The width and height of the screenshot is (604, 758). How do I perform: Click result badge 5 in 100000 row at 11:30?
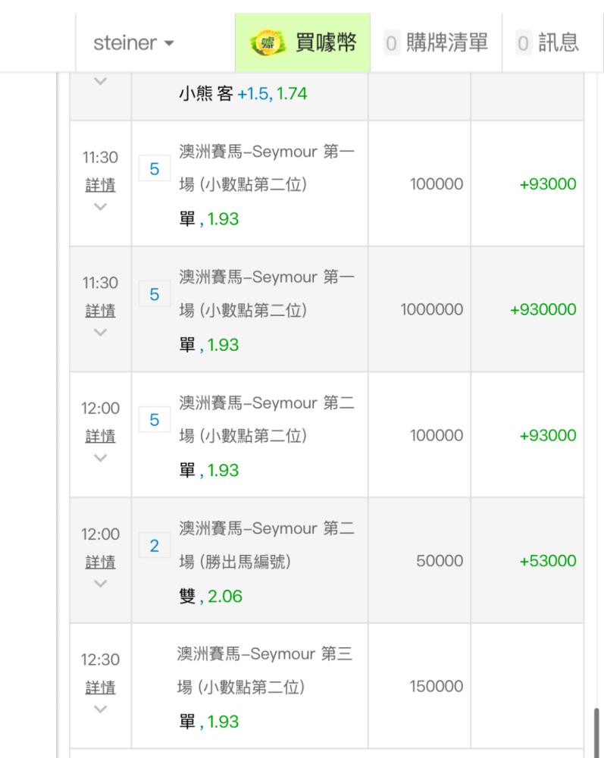point(155,168)
